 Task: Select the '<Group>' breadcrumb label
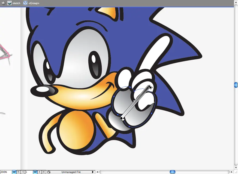tap(34, 3)
